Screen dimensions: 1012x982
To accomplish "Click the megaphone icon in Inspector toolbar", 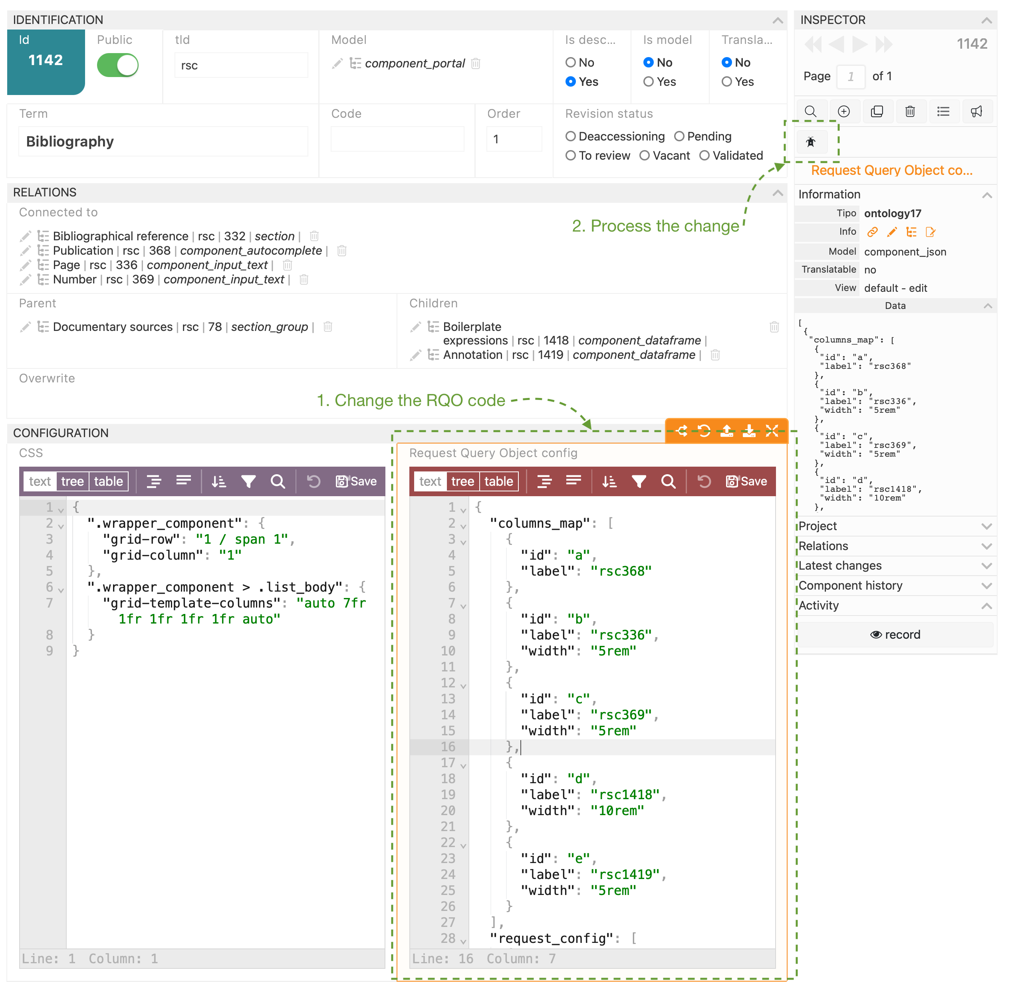I will pyautogui.click(x=976, y=111).
